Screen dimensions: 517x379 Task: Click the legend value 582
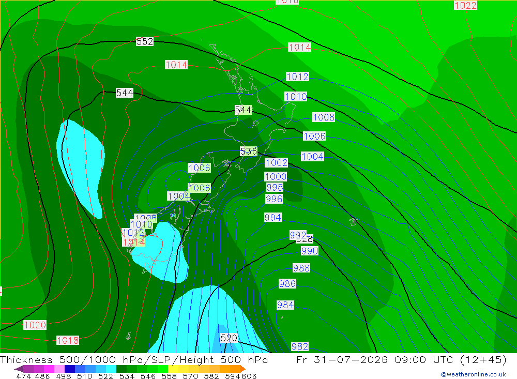click(211, 376)
